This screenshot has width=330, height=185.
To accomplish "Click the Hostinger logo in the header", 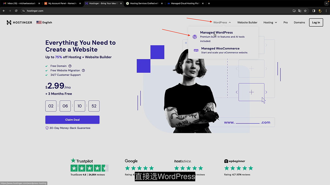I will pyautogui.click(x=19, y=22).
